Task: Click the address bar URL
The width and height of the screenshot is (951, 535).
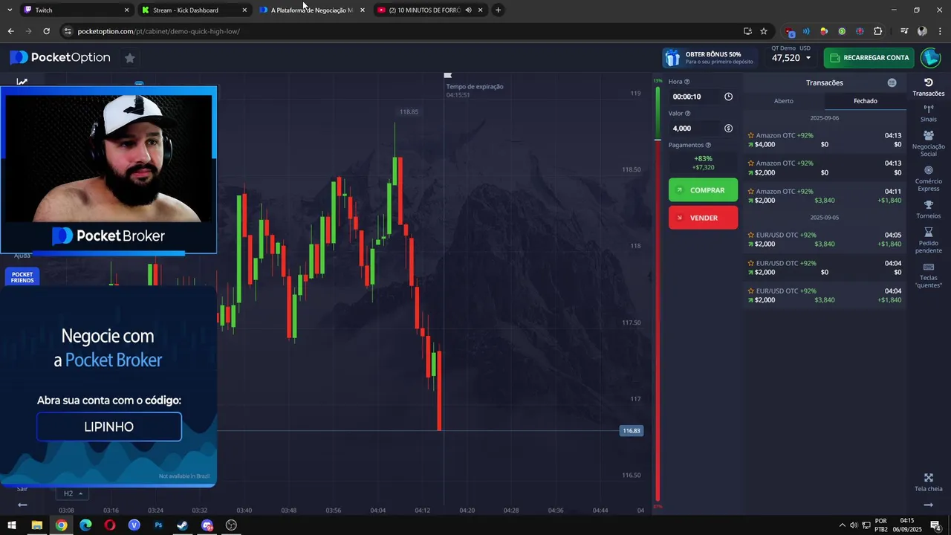Action: (x=158, y=31)
